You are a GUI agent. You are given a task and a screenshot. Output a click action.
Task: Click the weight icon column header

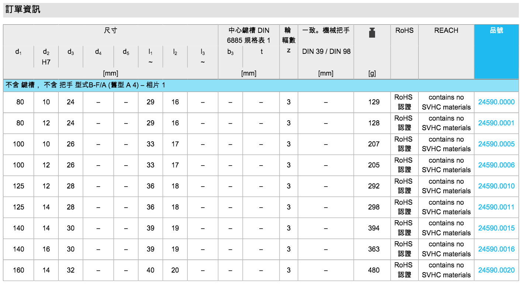click(372, 33)
